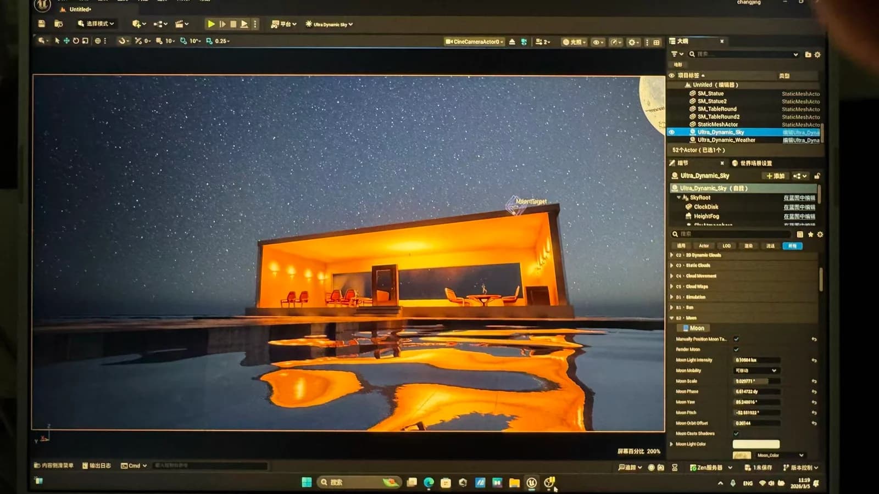Expand the C2 · 2D Dynamic Clouds category
This screenshot has height=494, width=879.
[671, 255]
